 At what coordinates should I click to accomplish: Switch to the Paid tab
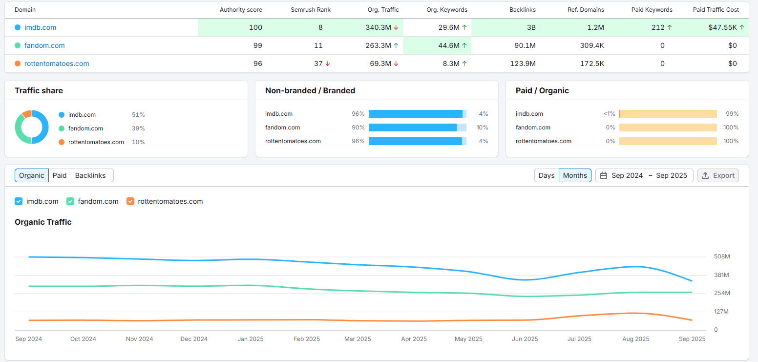60,175
